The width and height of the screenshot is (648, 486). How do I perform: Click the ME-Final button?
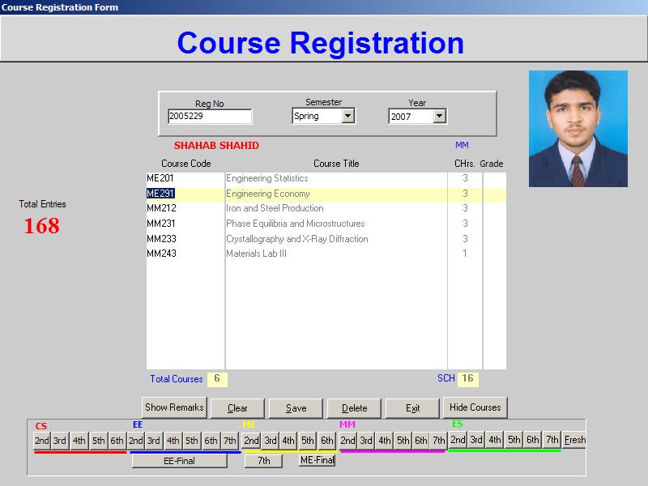point(318,460)
